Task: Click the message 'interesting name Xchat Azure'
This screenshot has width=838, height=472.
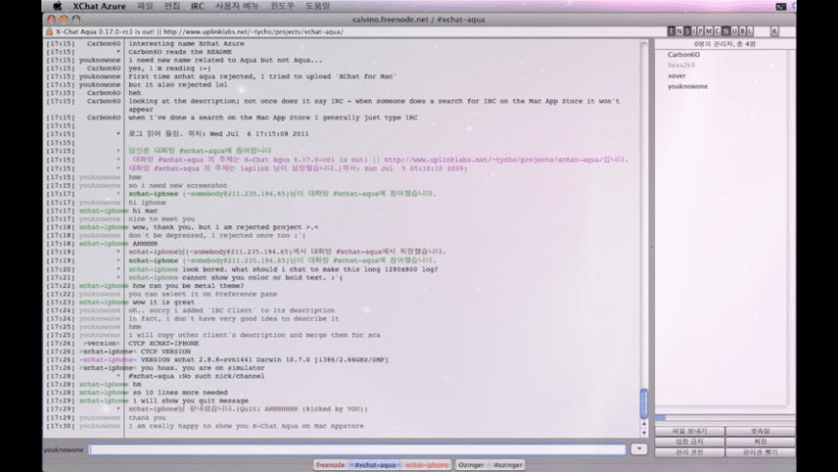Action: point(186,44)
